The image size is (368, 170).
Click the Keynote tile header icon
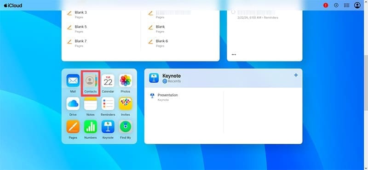click(154, 78)
